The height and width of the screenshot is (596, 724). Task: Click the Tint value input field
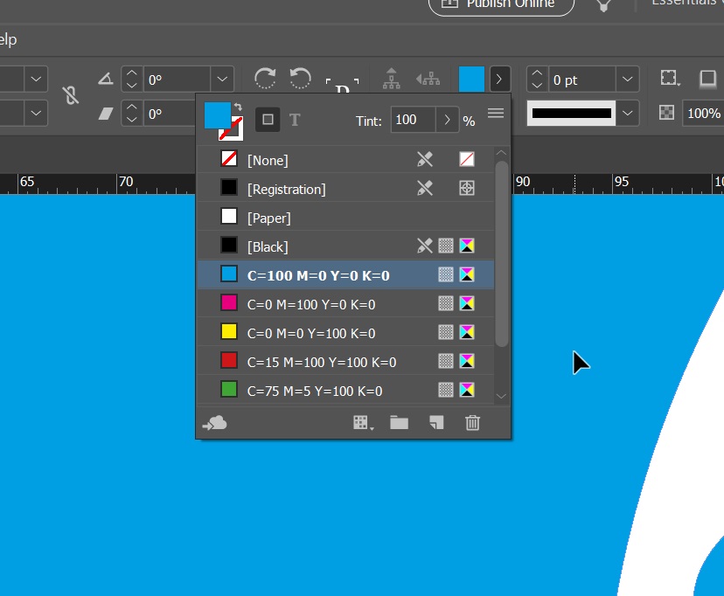(x=412, y=120)
